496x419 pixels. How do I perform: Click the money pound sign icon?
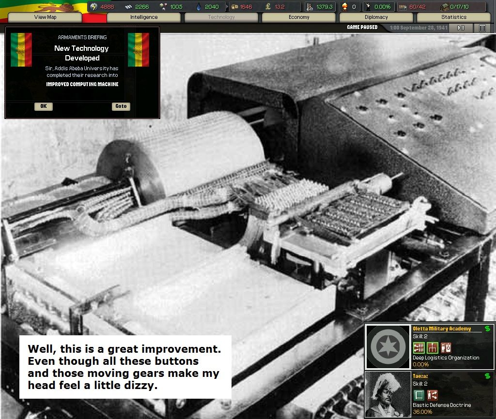(267, 7)
